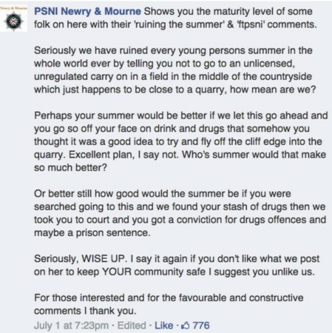Click the 'Newry & Mourne' caption above badge
The height and width of the screenshot is (333, 332).
point(14,8)
